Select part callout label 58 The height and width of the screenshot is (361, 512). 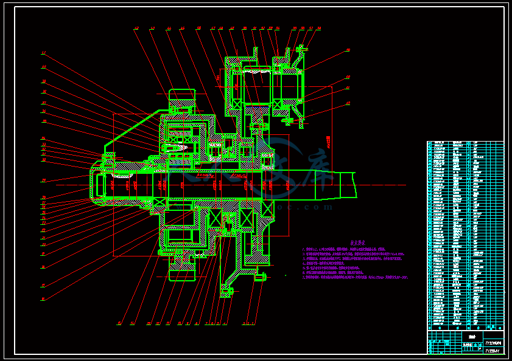point(319,28)
